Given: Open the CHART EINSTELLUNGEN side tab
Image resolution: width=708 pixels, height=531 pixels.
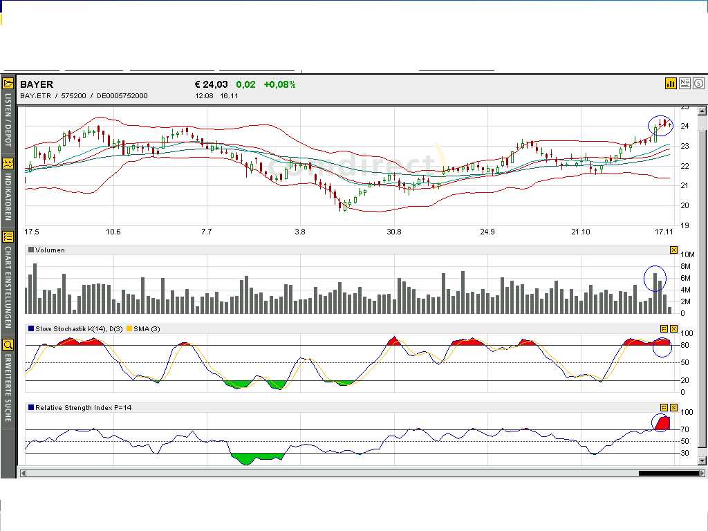Looking at the screenshot, I should point(8,287).
